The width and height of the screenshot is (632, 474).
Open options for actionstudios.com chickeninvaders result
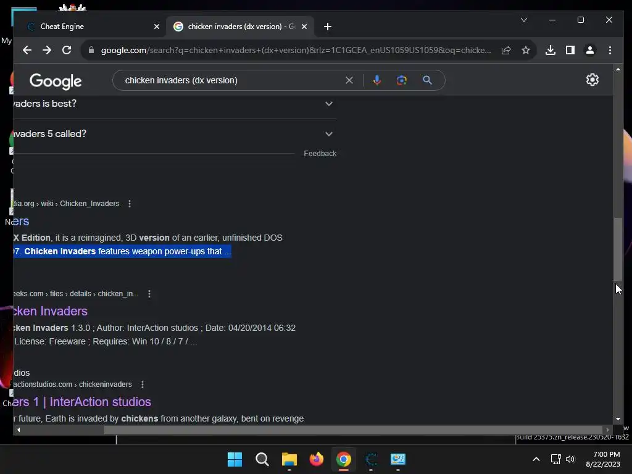pyautogui.click(x=143, y=385)
